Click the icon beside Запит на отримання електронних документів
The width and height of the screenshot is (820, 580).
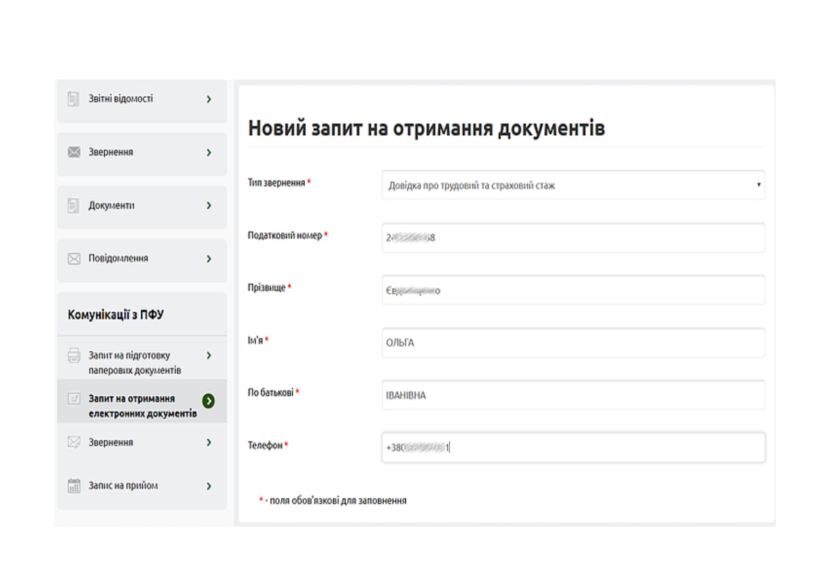click(74, 399)
